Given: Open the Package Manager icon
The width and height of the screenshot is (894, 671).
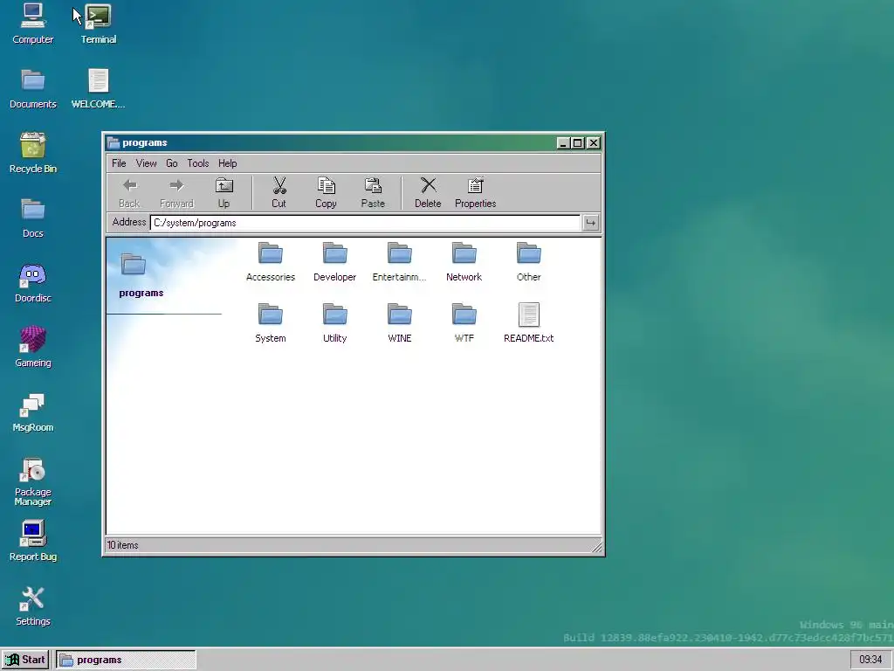Looking at the screenshot, I should click(x=32, y=482).
